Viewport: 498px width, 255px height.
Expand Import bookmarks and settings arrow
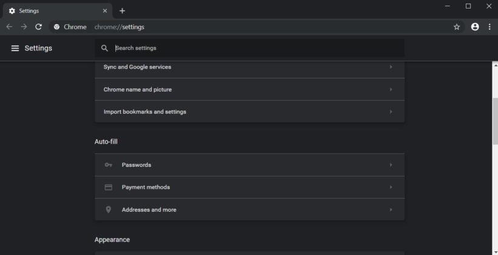tap(391, 112)
